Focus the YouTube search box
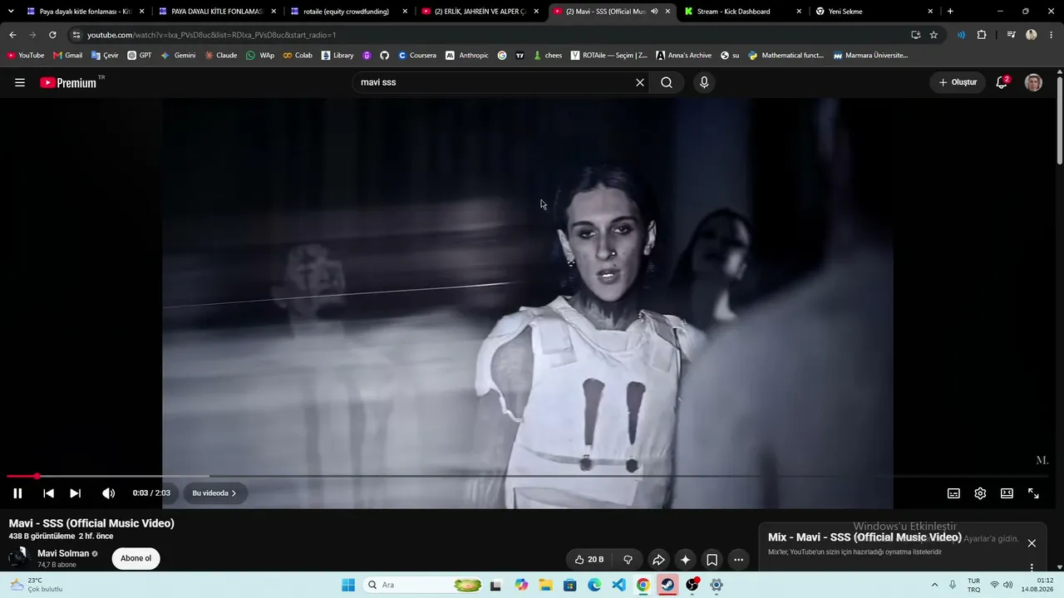 pos(495,82)
